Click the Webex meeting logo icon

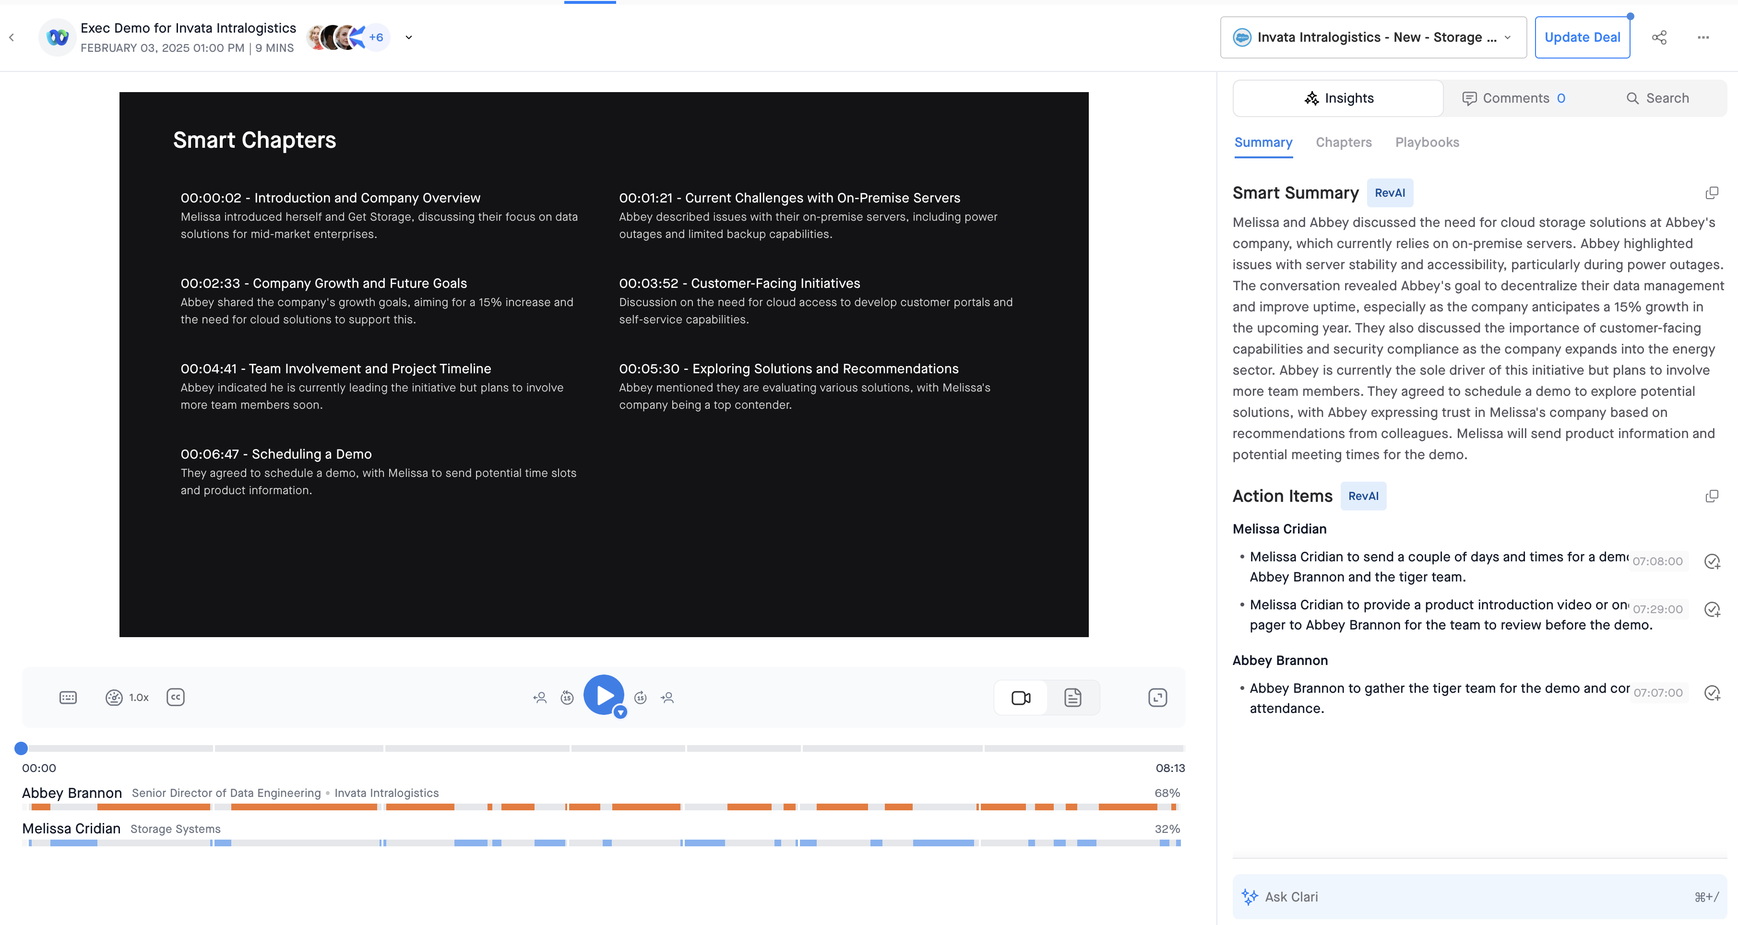[x=58, y=38]
